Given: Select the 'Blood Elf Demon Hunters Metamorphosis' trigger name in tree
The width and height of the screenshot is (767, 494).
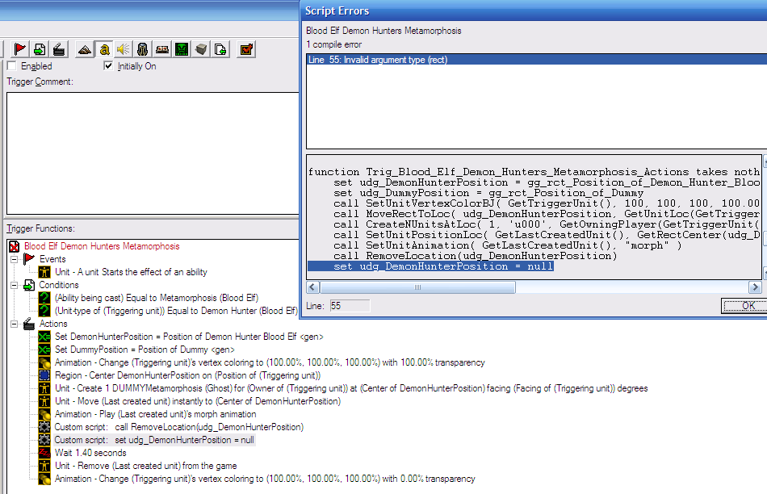Looking at the screenshot, I should click(x=102, y=246).
